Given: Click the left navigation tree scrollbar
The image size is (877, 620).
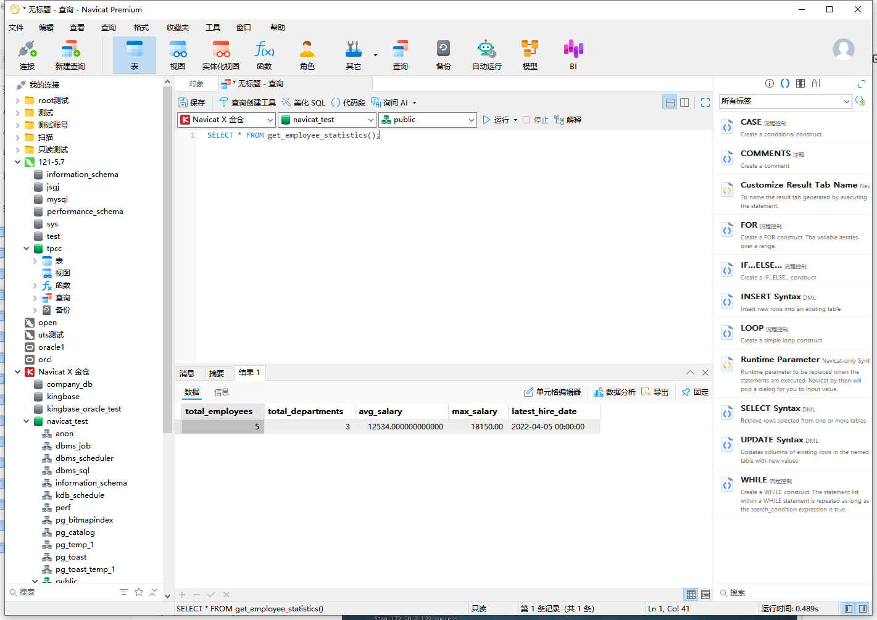Looking at the screenshot, I should pos(167,259).
